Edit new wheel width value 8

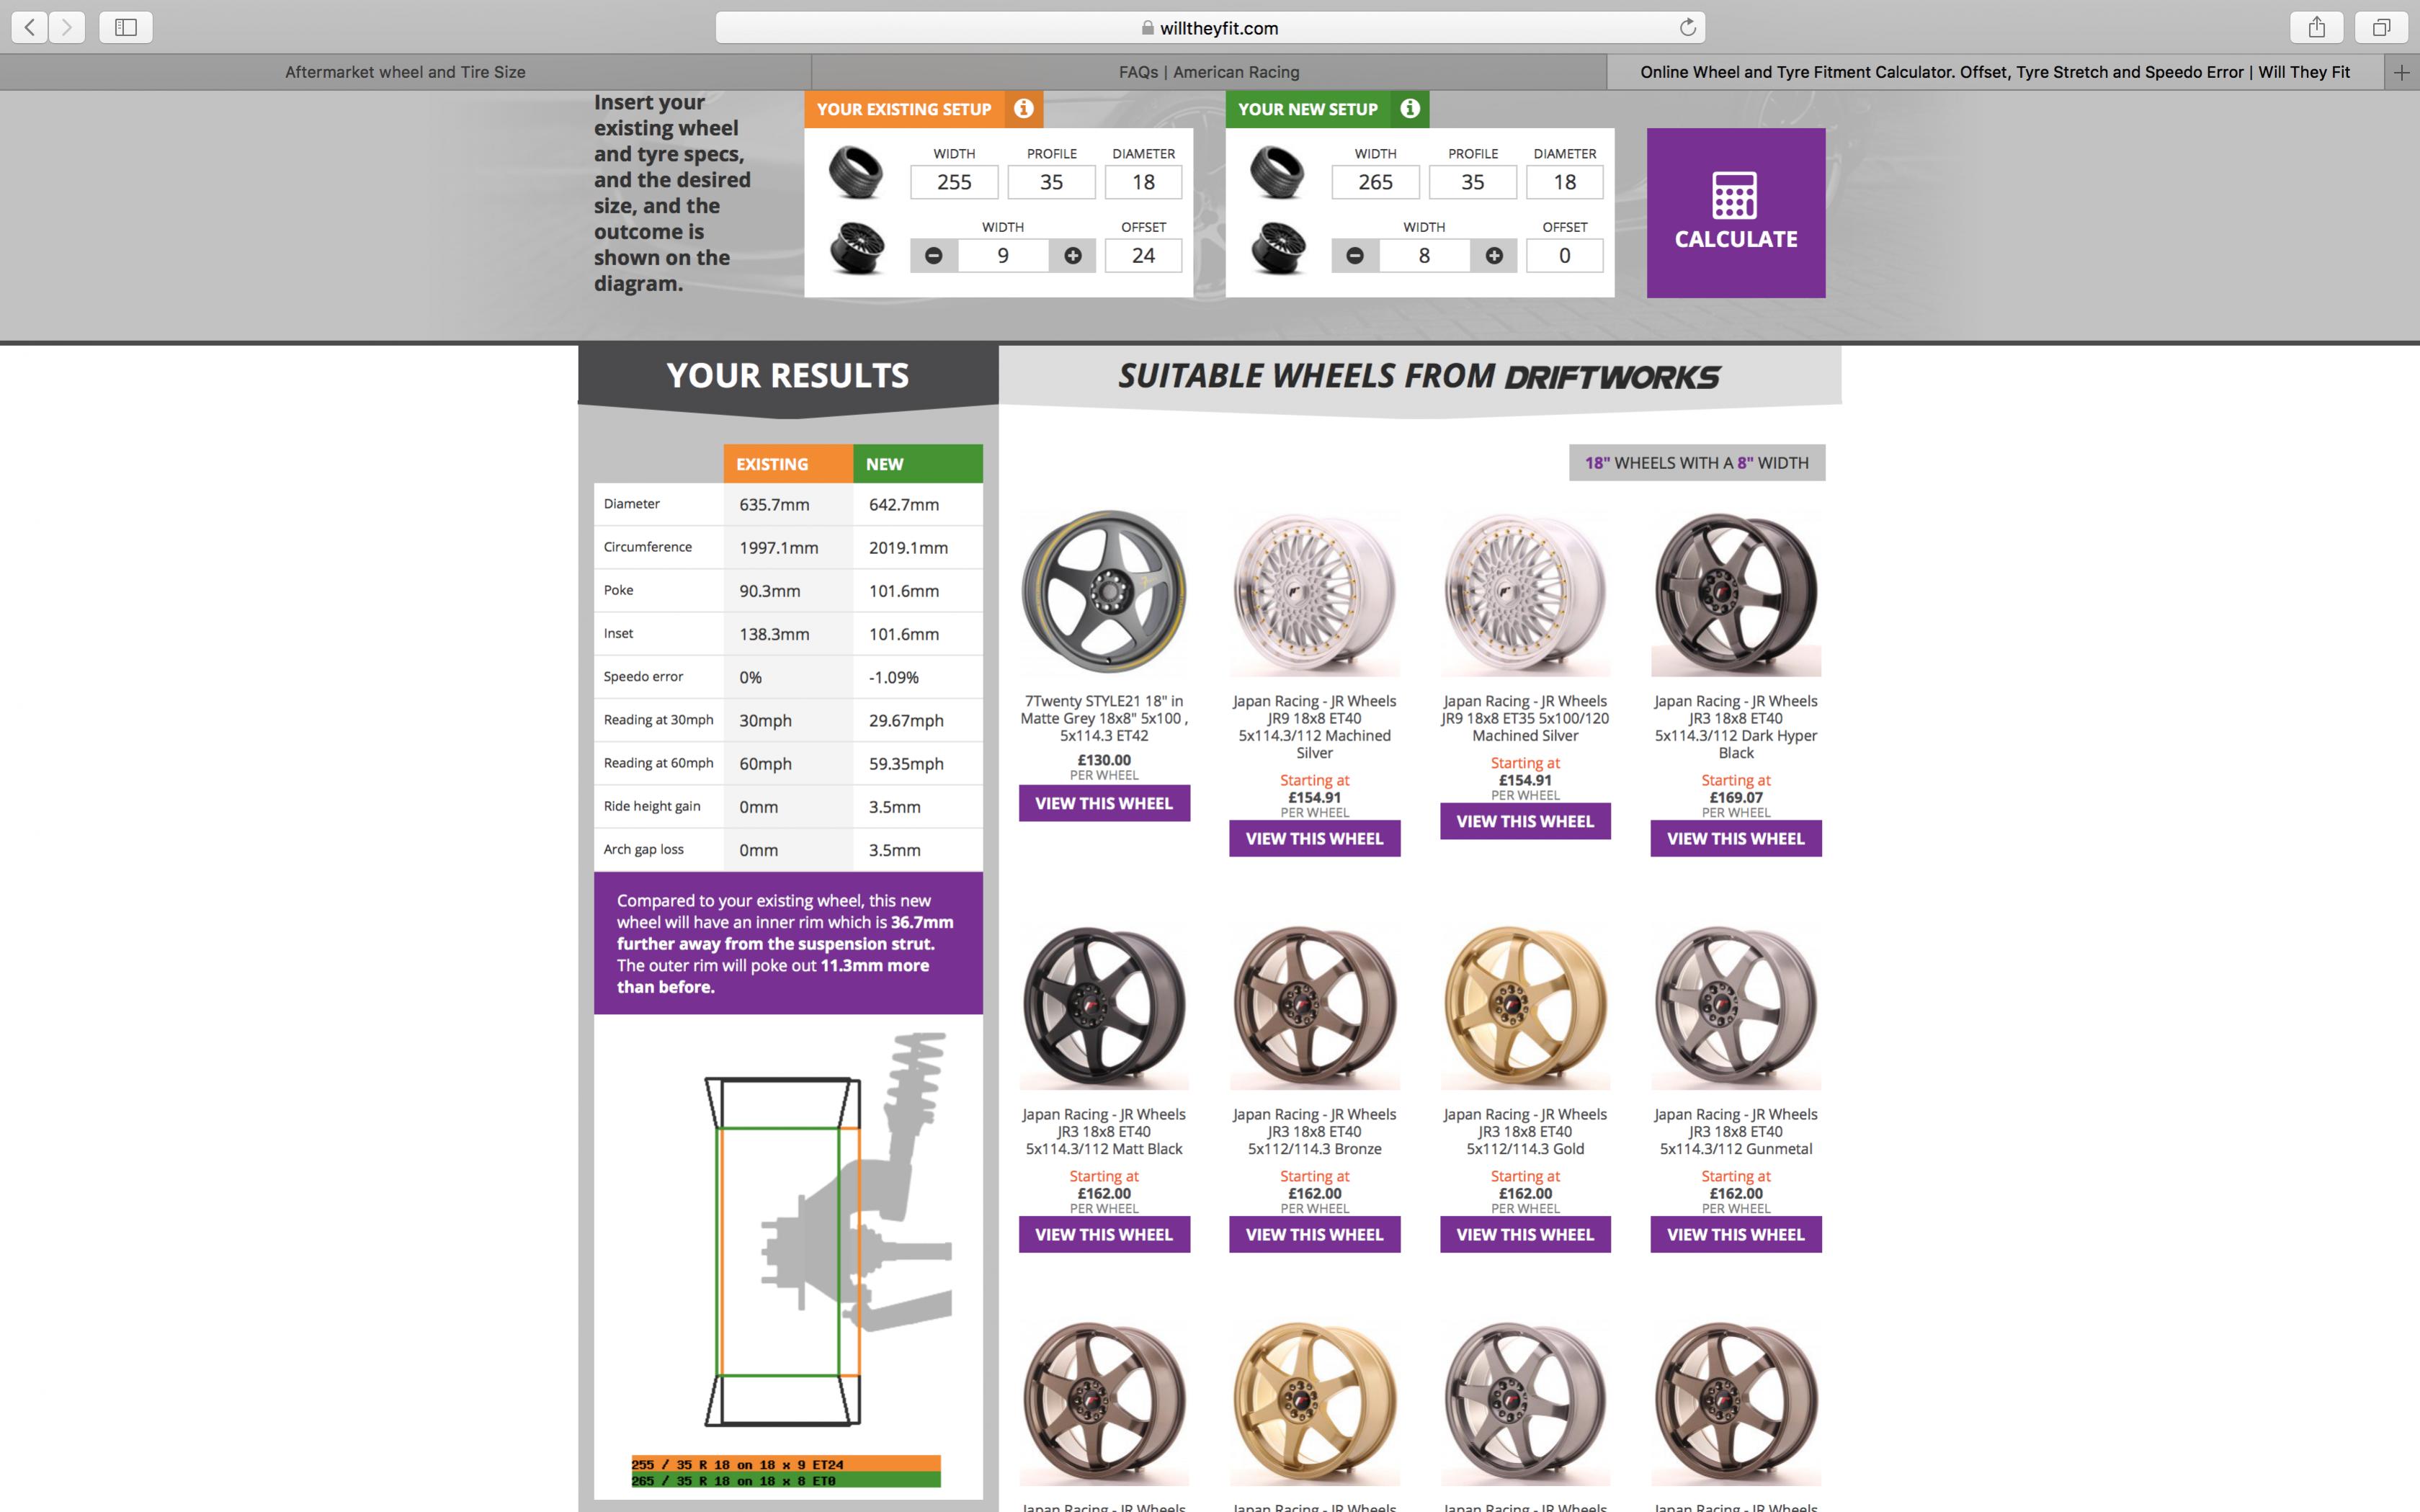[1424, 256]
